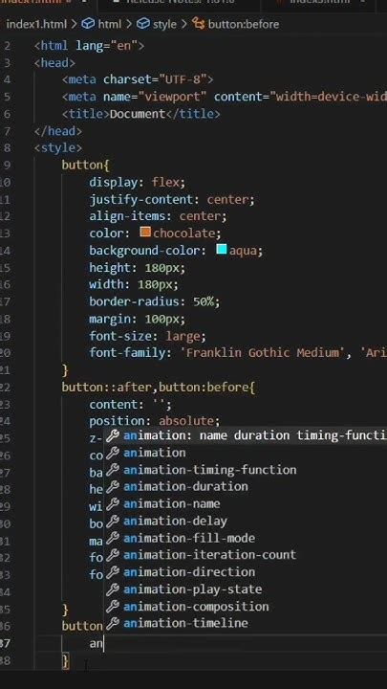
Task: Click the style cube icon in the breadcrumb
Action: [x=143, y=24]
